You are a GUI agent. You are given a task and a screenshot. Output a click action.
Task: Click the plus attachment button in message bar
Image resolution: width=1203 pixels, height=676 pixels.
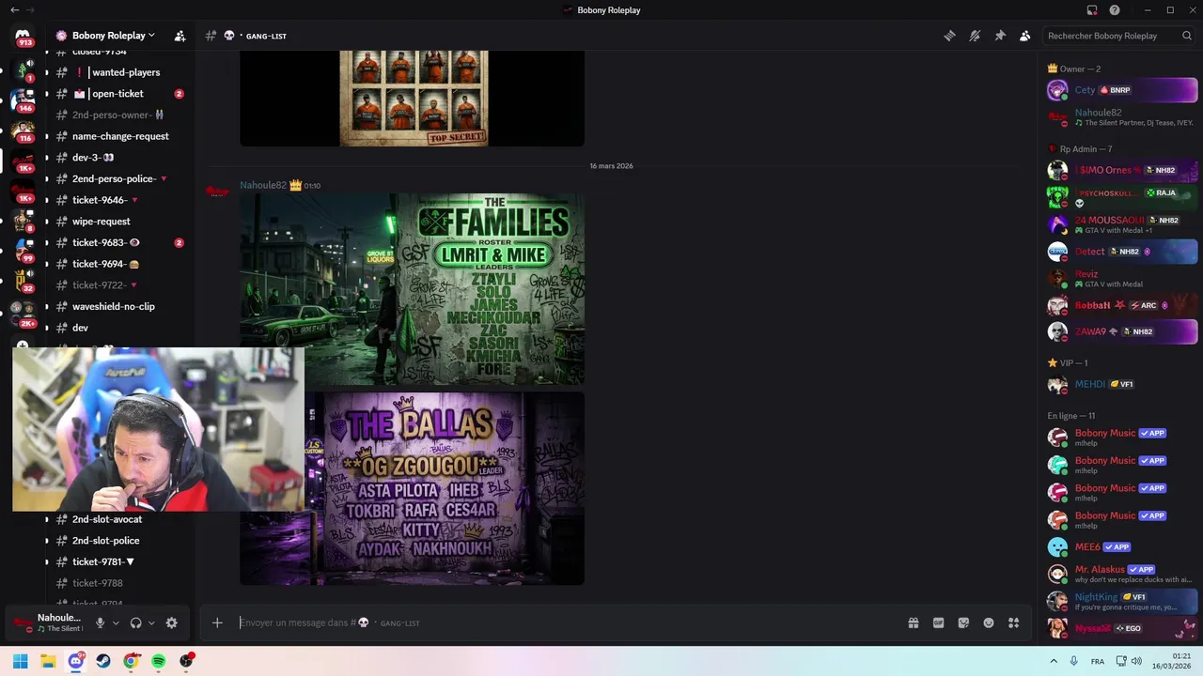pos(217,622)
